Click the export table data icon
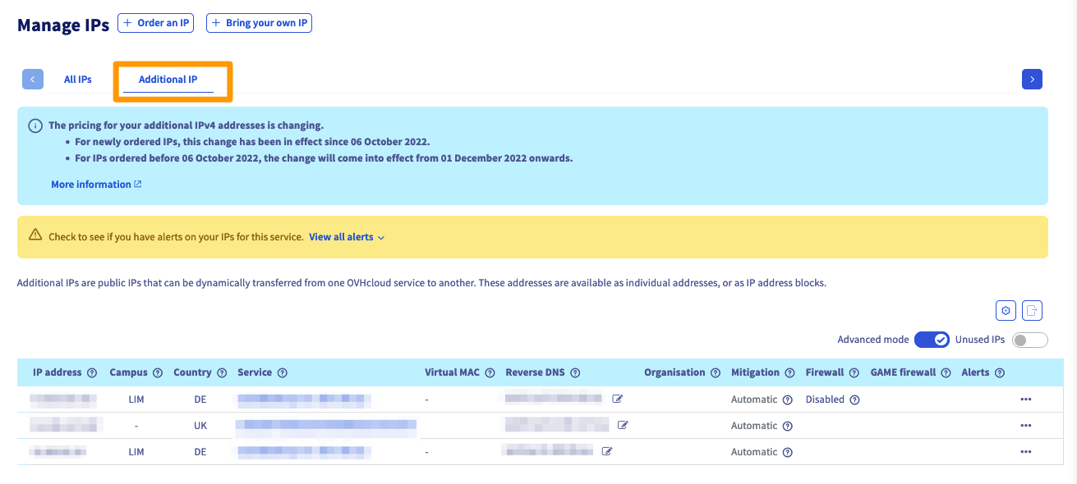Screen dimensions: 1077x484 1032,310
